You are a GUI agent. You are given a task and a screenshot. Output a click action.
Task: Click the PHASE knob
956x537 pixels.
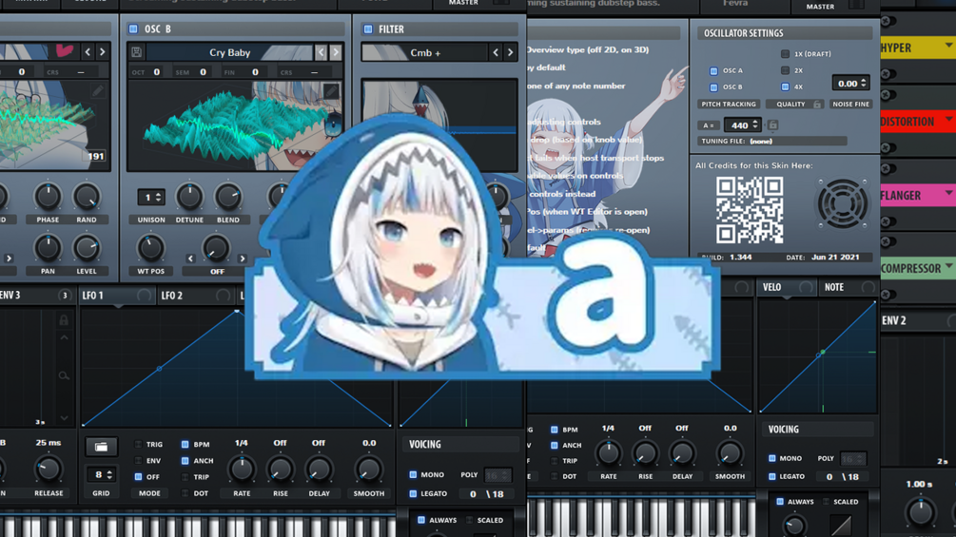click(48, 197)
